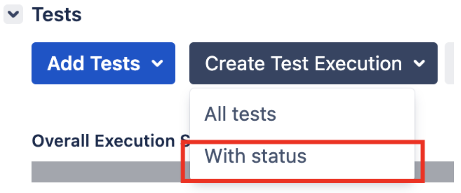Click the gray status bar left of the dropdown menu
The height and width of the screenshot is (193, 461).
coord(111,172)
